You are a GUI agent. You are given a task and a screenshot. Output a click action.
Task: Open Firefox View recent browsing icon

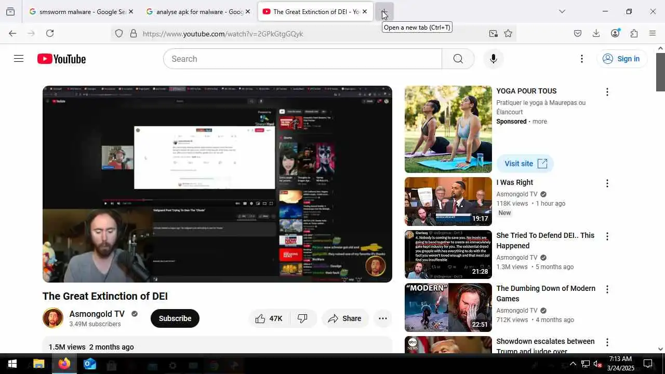(x=10, y=11)
